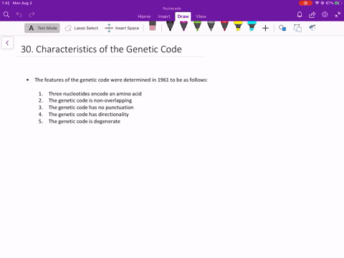The width and height of the screenshot is (344, 258).
Task: Tap the share icon
Action: [x=312, y=15]
